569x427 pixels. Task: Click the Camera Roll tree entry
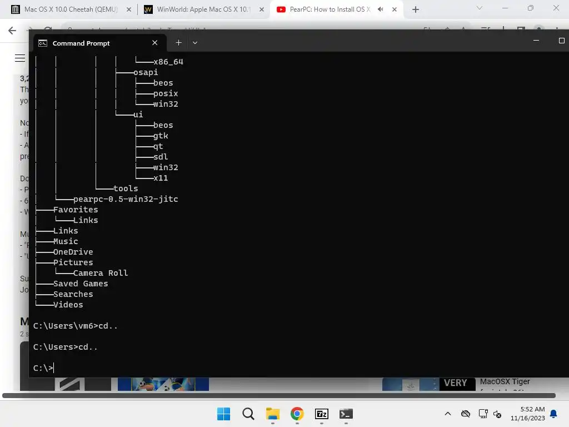pos(101,272)
